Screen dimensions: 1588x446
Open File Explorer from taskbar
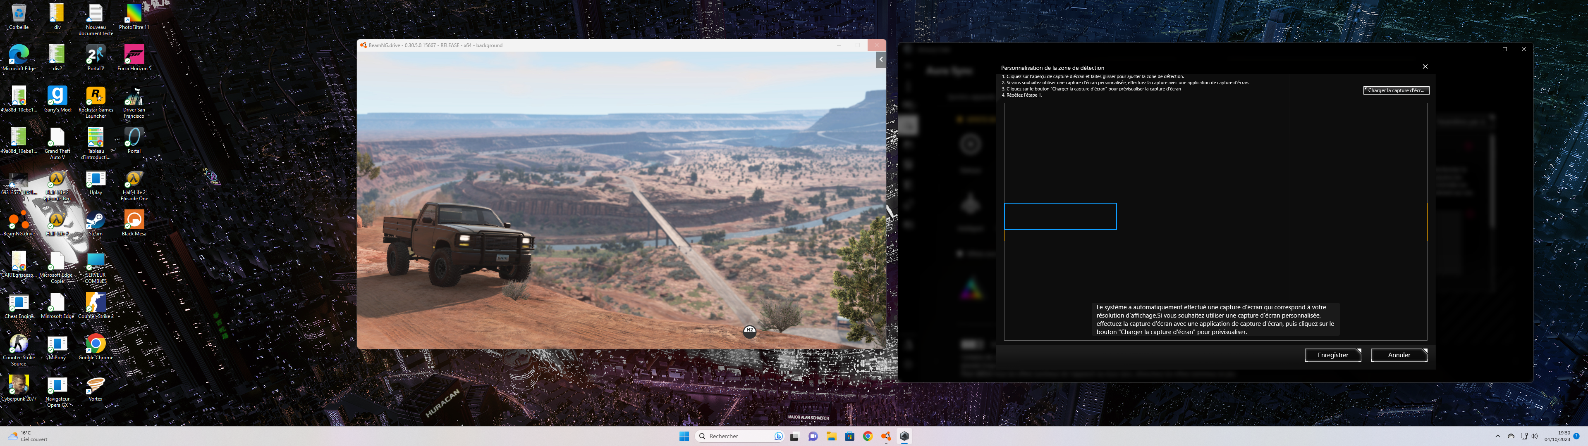pyautogui.click(x=831, y=436)
